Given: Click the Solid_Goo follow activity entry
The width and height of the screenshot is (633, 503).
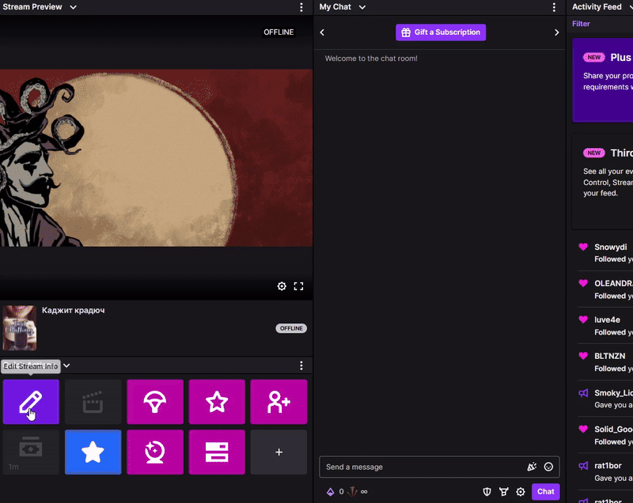Looking at the screenshot, I should click(x=605, y=435).
